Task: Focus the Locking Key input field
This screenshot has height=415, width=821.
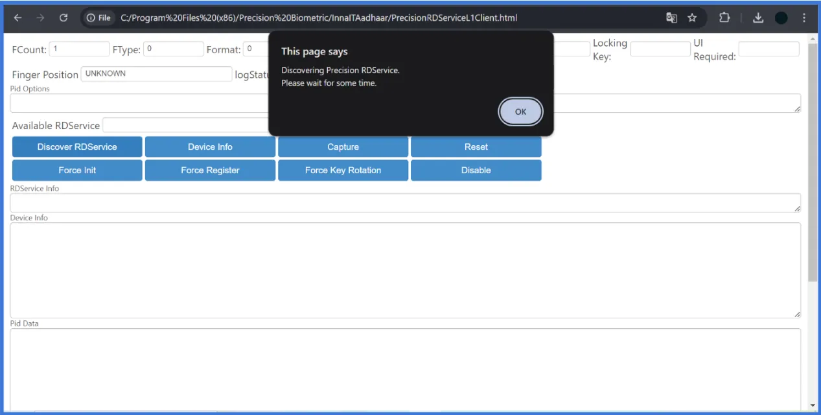Action: (660, 49)
